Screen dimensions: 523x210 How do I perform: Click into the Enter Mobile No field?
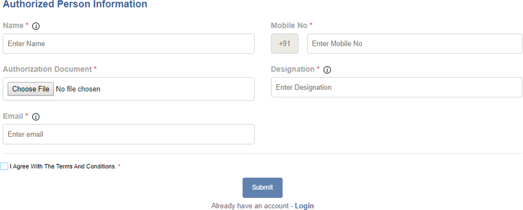click(415, 44)
